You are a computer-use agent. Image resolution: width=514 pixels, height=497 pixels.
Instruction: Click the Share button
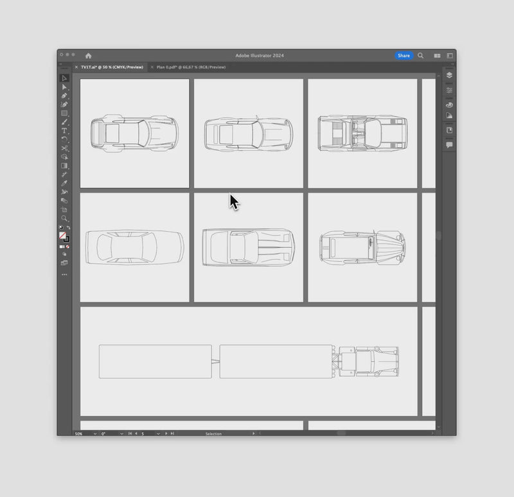[x=403, y=56]
